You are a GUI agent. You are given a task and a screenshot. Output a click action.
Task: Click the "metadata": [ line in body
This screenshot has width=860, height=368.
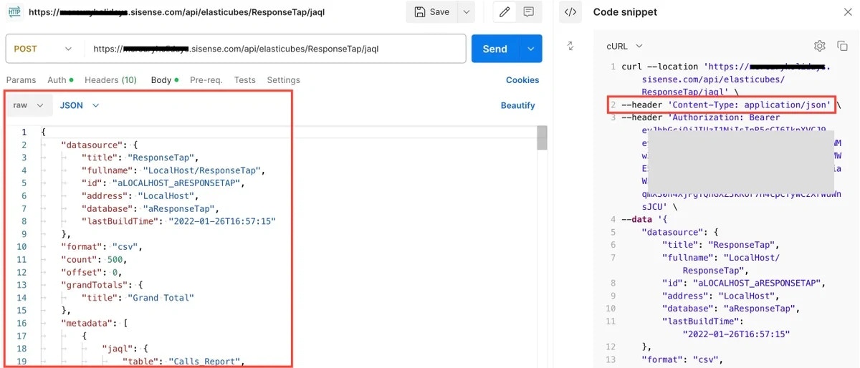pos(94,323)
